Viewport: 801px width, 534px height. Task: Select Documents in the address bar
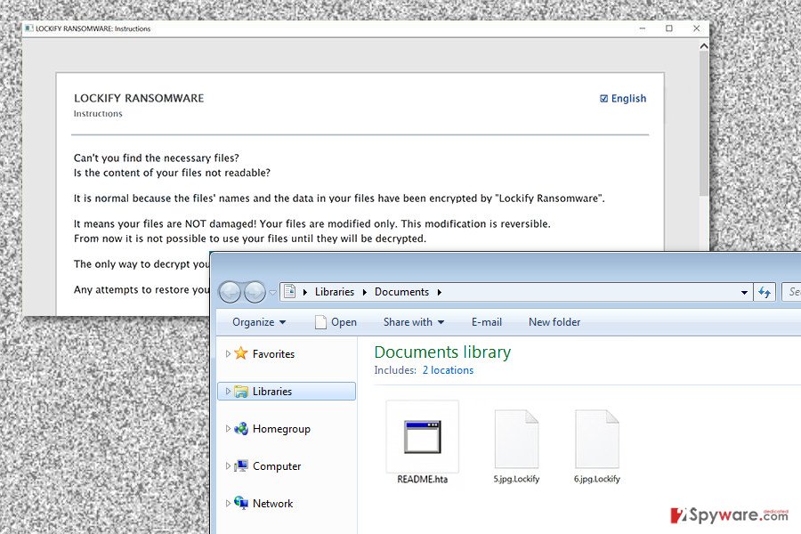click(402, 292)
